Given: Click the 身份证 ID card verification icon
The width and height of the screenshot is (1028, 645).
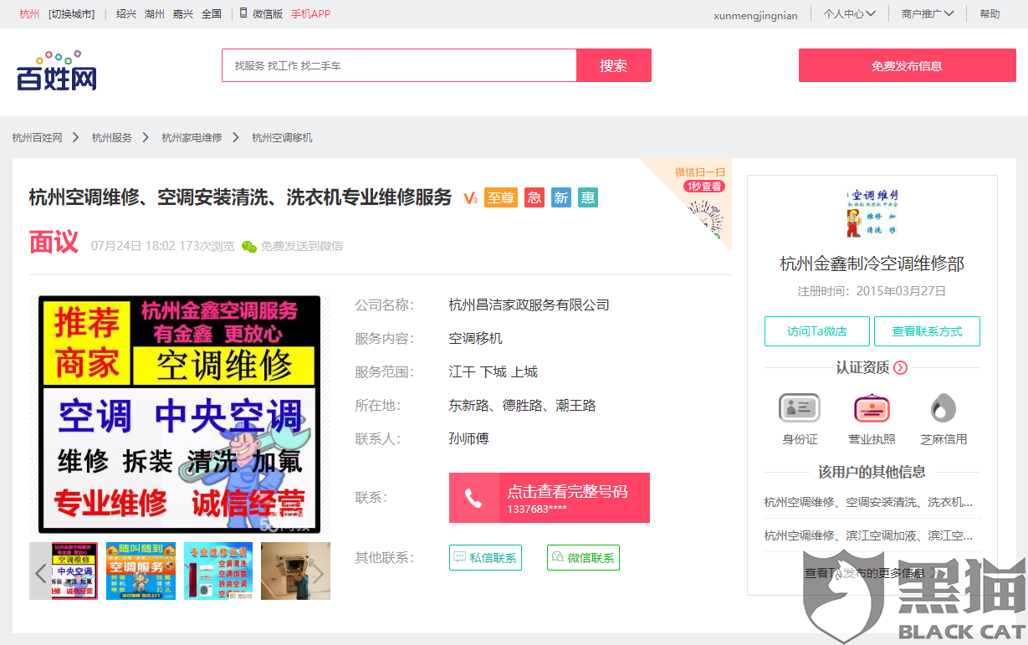Looking at the screenshot, I should 799,407.
